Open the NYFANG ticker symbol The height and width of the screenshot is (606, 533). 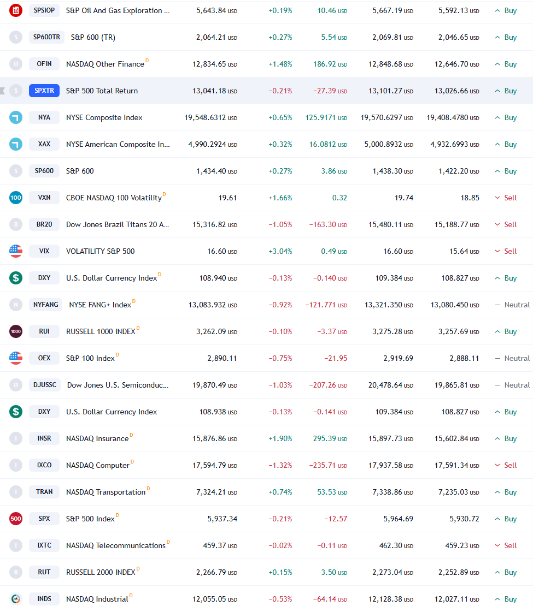click(46, 304)
